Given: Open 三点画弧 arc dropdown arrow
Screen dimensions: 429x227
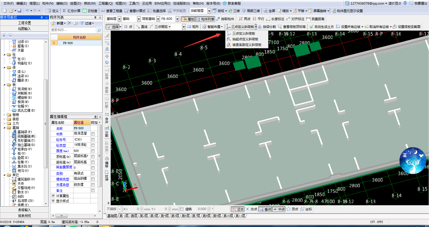Looking at the screenshot, I should [169, 27].
